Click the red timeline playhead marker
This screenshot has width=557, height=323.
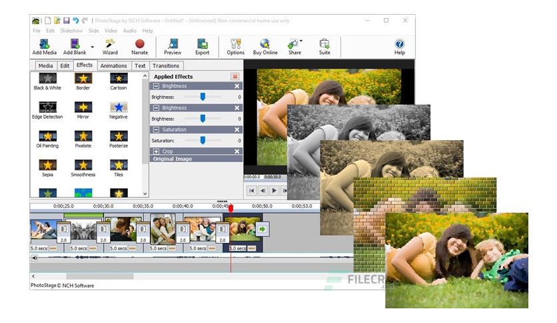231,208
